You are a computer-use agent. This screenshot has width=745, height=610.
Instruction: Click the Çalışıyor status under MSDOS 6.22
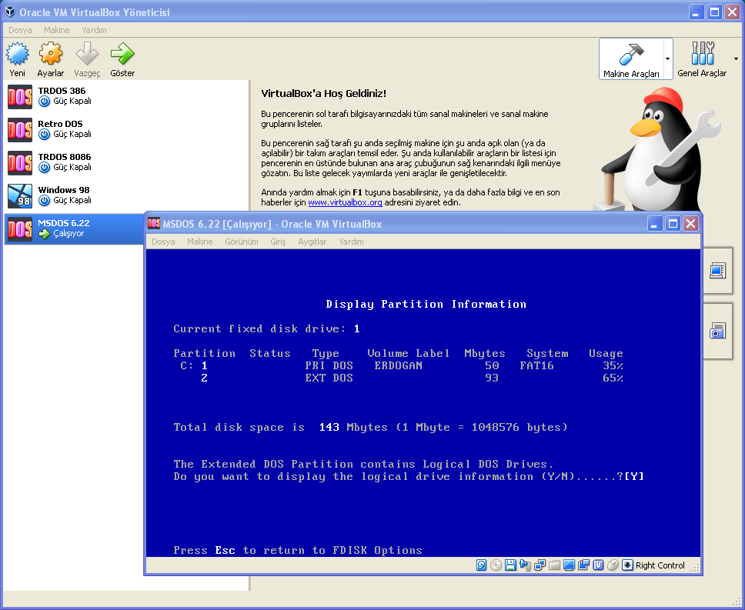tap(68, 234)
